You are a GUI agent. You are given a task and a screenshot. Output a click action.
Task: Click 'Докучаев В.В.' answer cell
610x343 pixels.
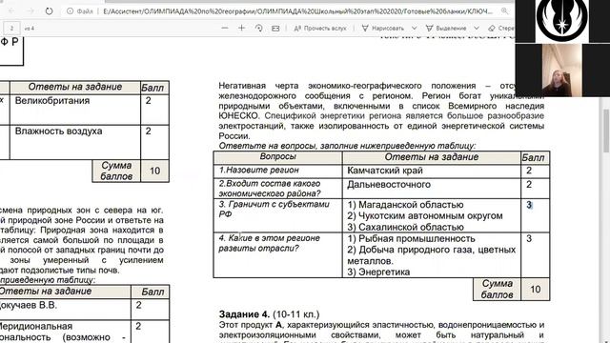click(x=65, y=310)
